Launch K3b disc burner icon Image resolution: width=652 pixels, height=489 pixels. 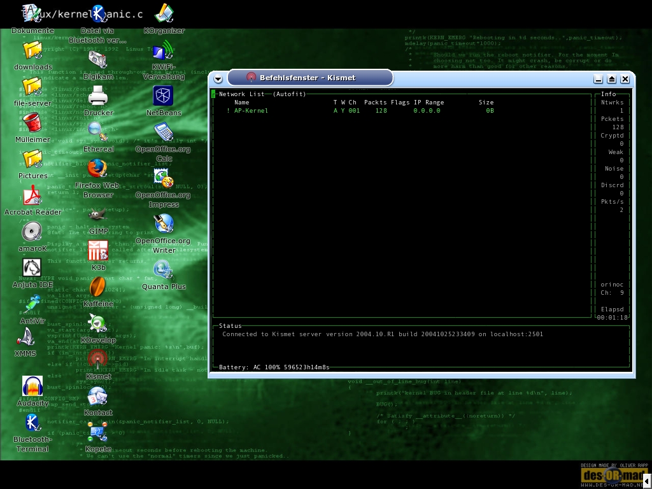98,250
